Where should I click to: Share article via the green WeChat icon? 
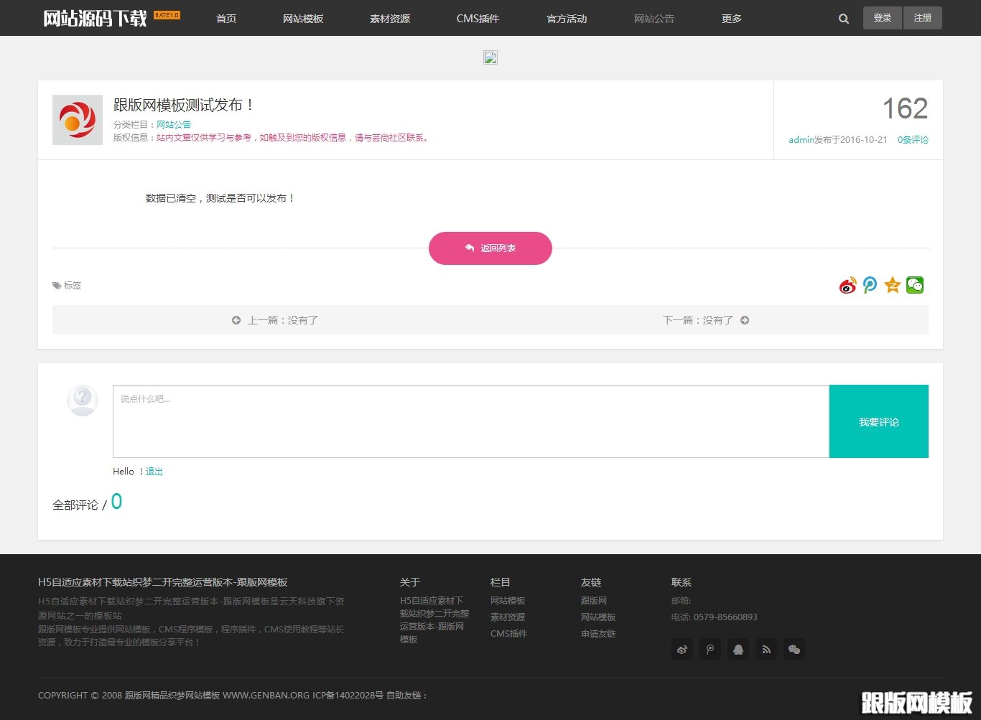[915, 286]
